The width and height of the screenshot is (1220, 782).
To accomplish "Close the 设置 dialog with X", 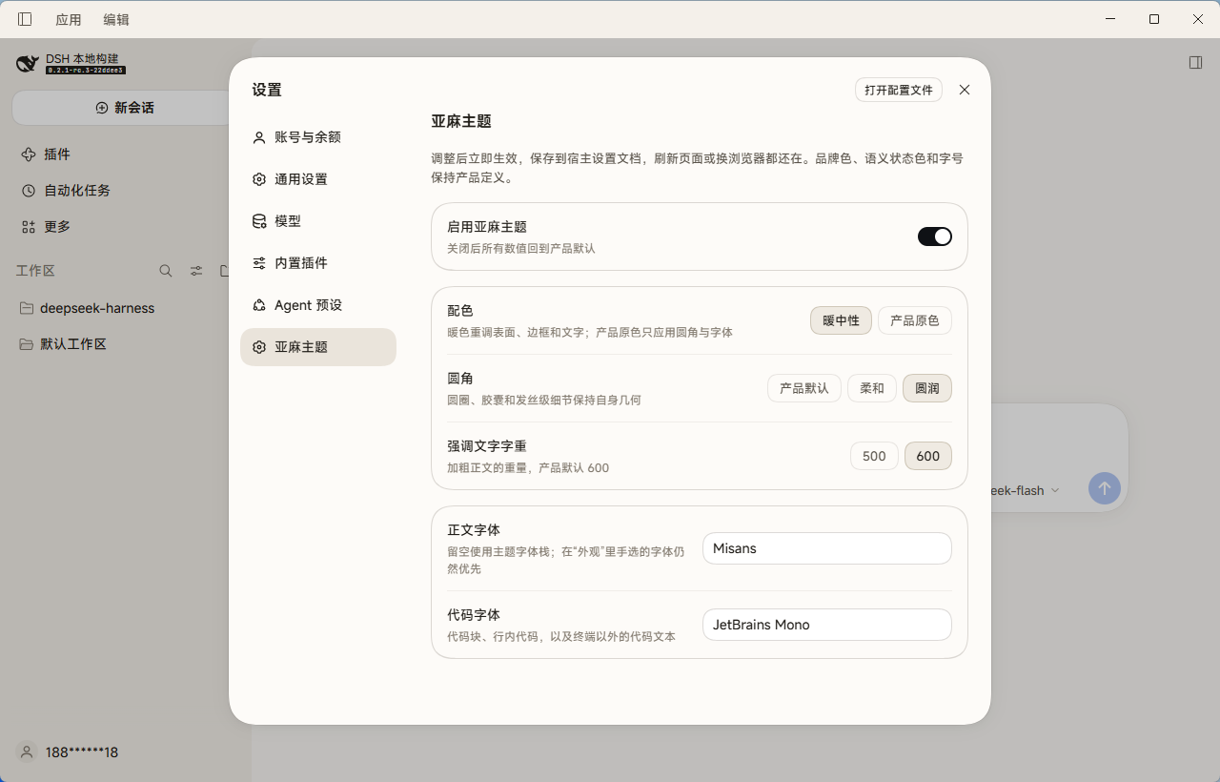I will tap(965, 90).
